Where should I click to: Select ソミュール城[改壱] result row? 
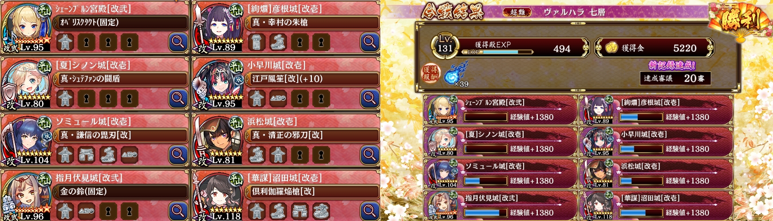[x=500, y=174]
